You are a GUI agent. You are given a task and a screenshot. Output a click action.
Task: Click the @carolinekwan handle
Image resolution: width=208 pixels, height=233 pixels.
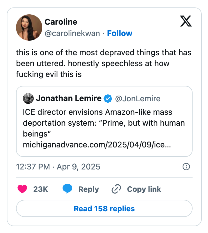click(x=72, y=33)
